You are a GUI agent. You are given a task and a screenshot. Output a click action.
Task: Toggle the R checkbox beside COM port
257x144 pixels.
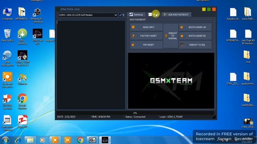click(120, 15)
